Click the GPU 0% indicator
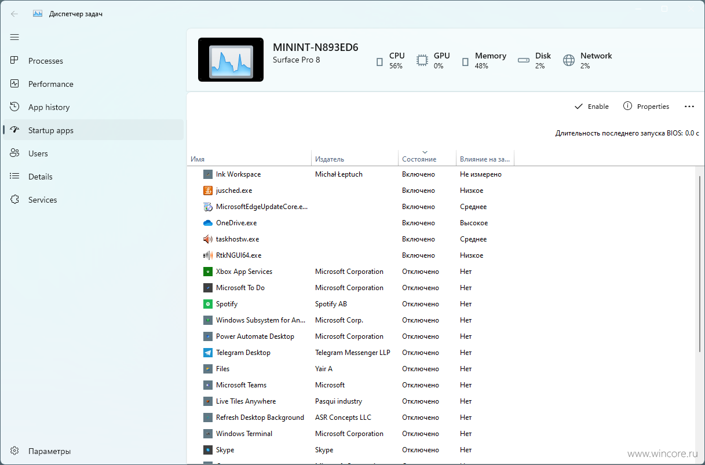 (x=433, y=61)
